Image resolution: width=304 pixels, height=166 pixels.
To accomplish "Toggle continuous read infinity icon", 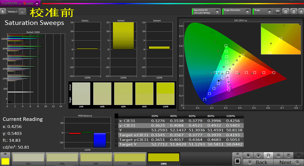I will 278,155.
